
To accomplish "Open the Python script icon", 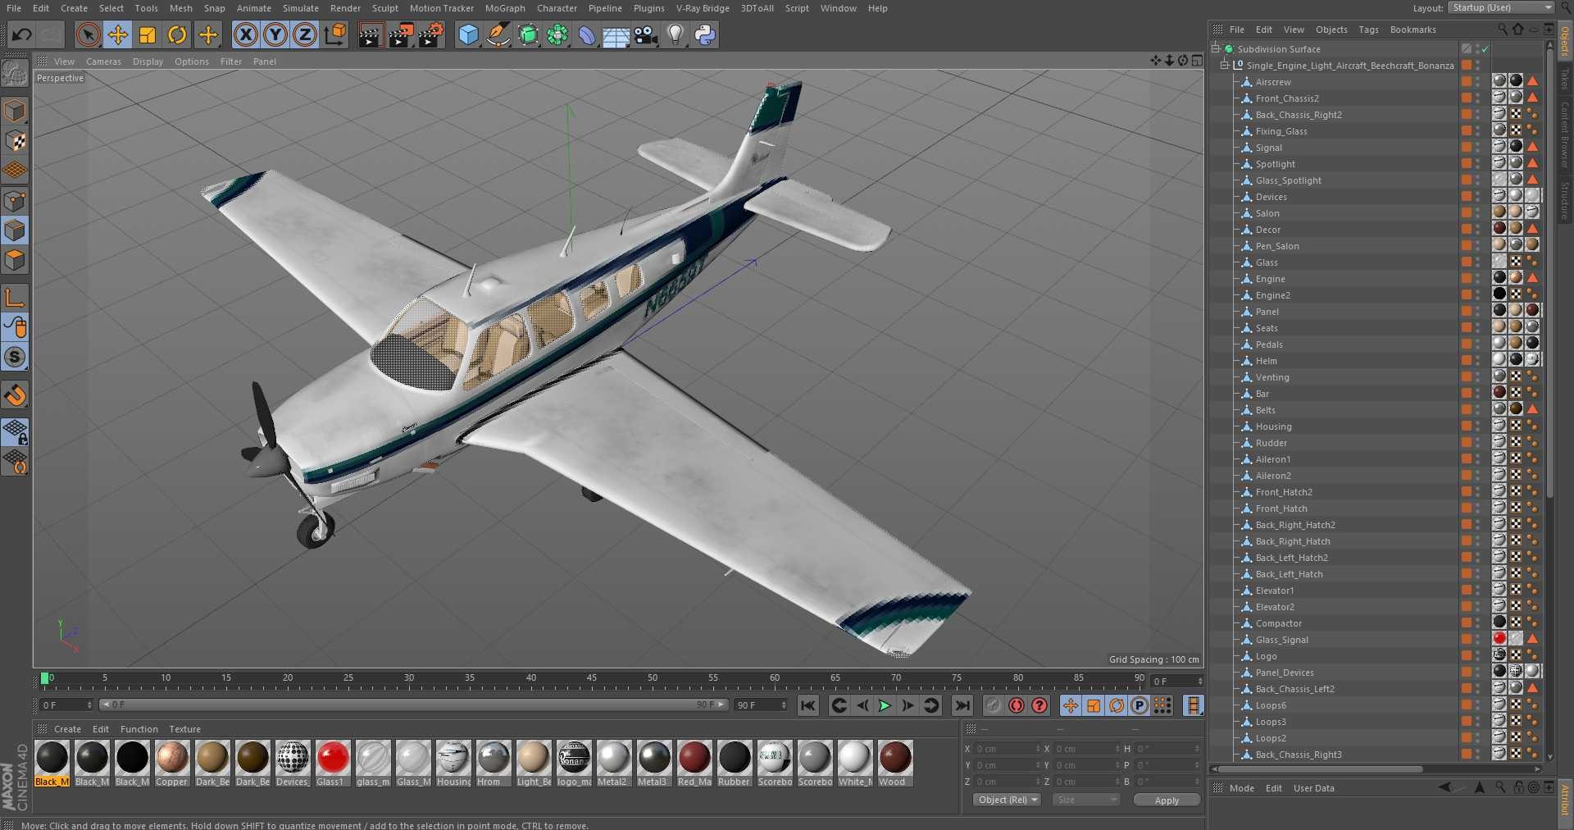I will [705, 34].
